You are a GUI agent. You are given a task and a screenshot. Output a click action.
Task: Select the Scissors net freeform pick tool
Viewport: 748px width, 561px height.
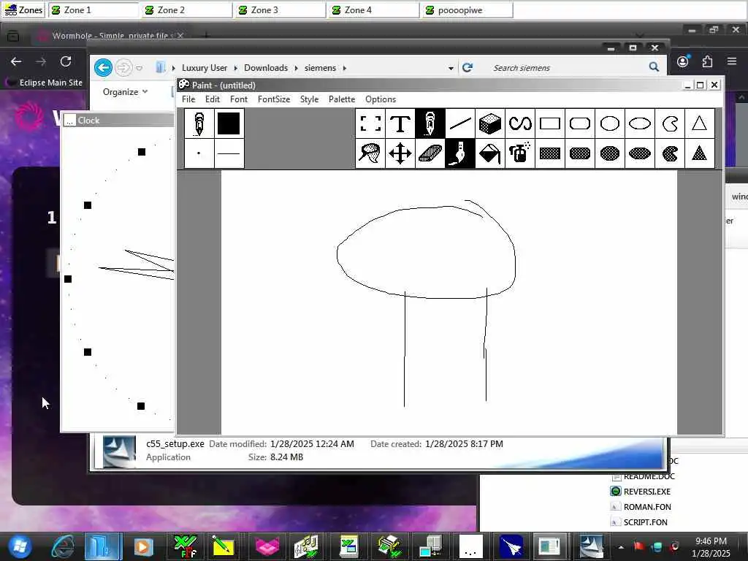370,153
